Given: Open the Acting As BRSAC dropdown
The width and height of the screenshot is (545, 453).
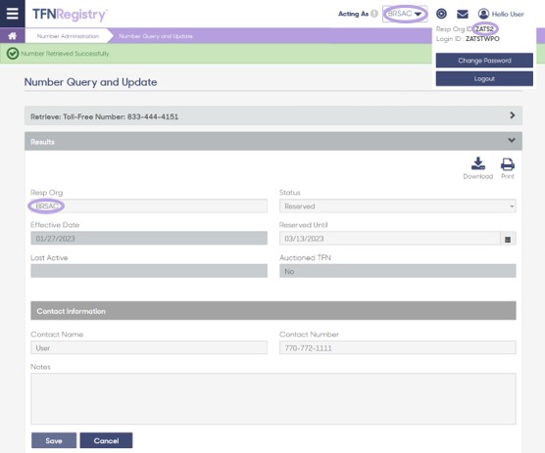Looking at the screenshot, I should [405, 14].
